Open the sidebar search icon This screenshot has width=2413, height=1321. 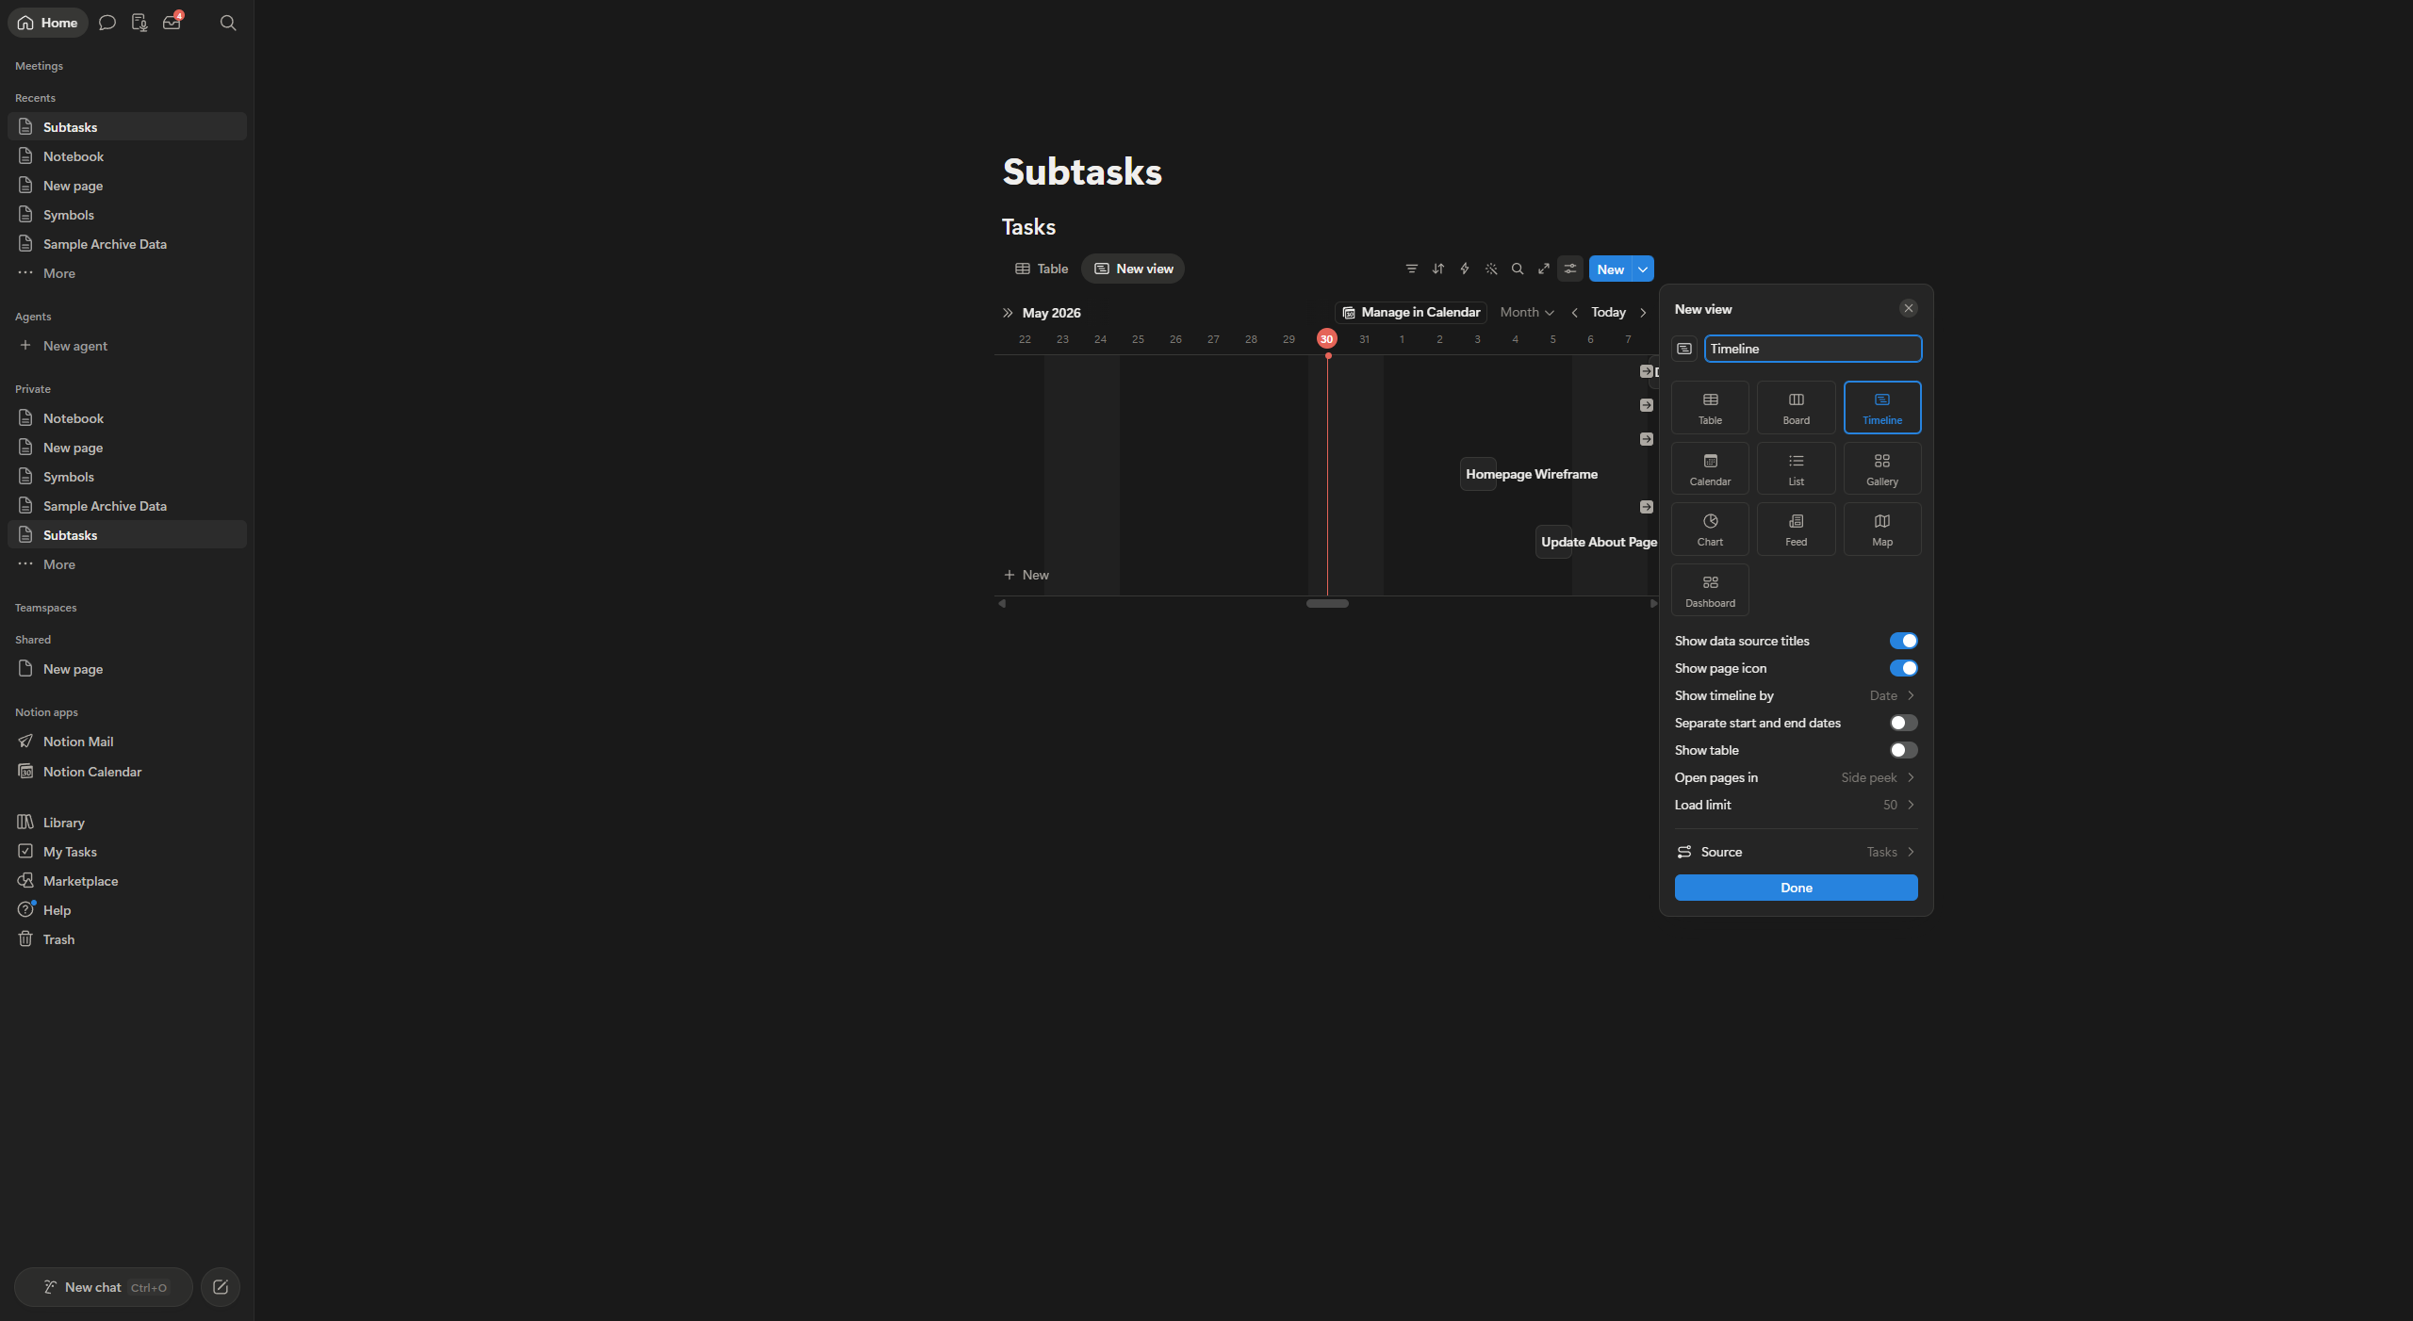228,23
